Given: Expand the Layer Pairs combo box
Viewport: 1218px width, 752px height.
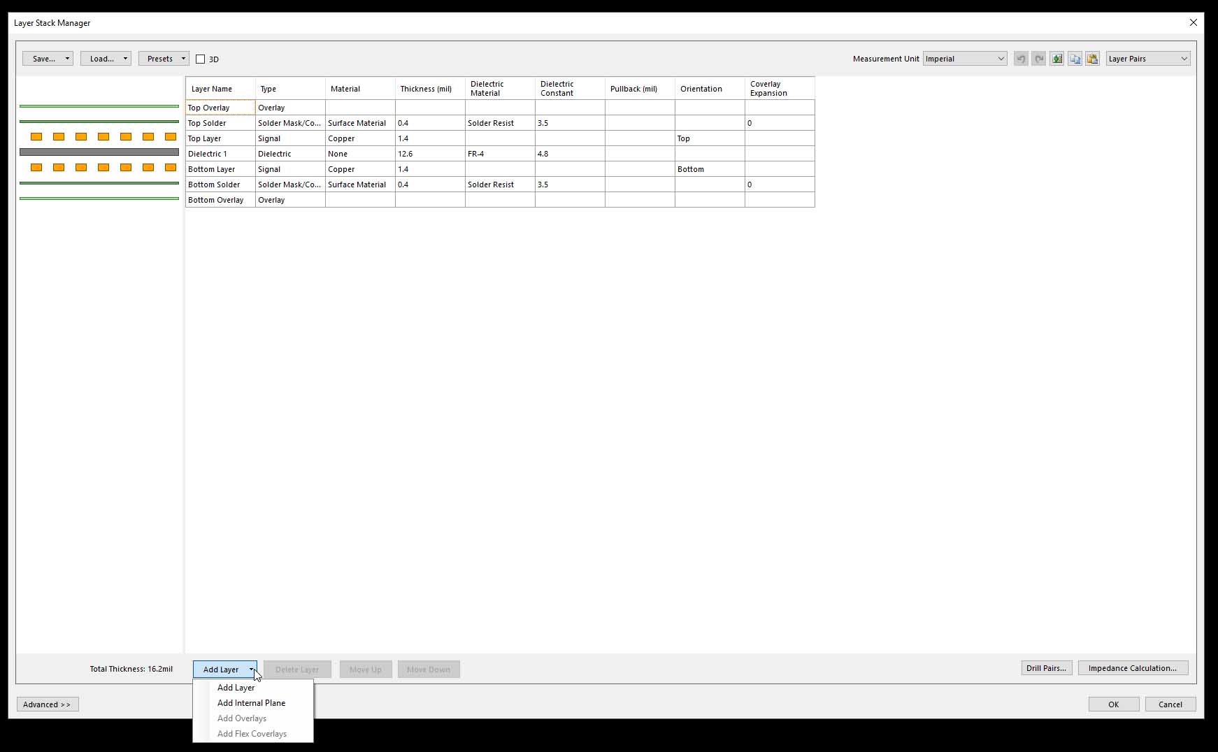Looking at the screenshot, I should (1147, 59).
